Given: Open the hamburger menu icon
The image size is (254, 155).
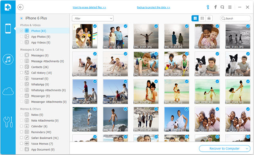Looking at the screenshot, I should point(230,7).
